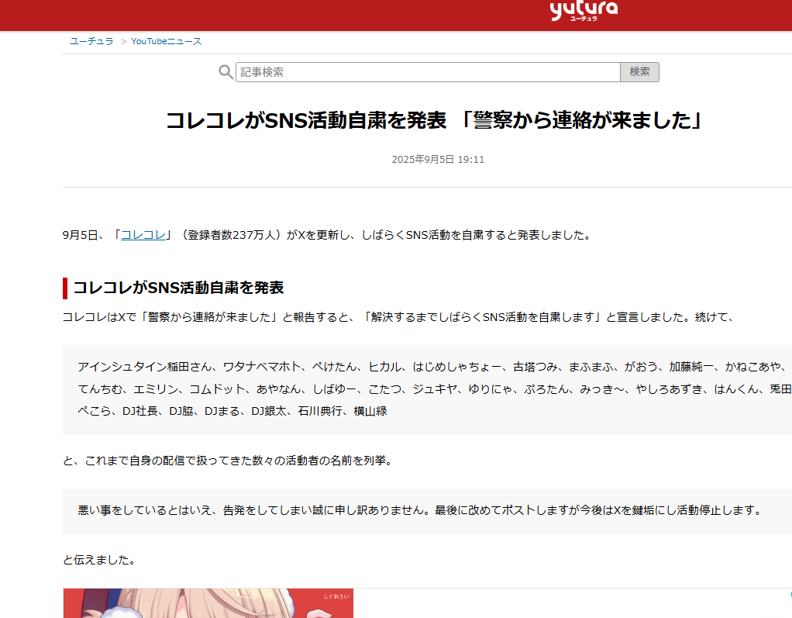Open the ユーチュラ breadcrumb link

[91, 41]
